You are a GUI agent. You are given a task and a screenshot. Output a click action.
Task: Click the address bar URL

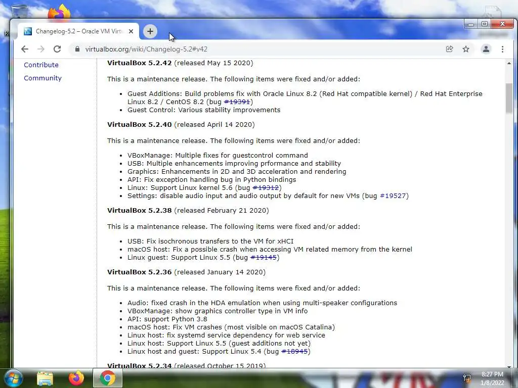146,49
